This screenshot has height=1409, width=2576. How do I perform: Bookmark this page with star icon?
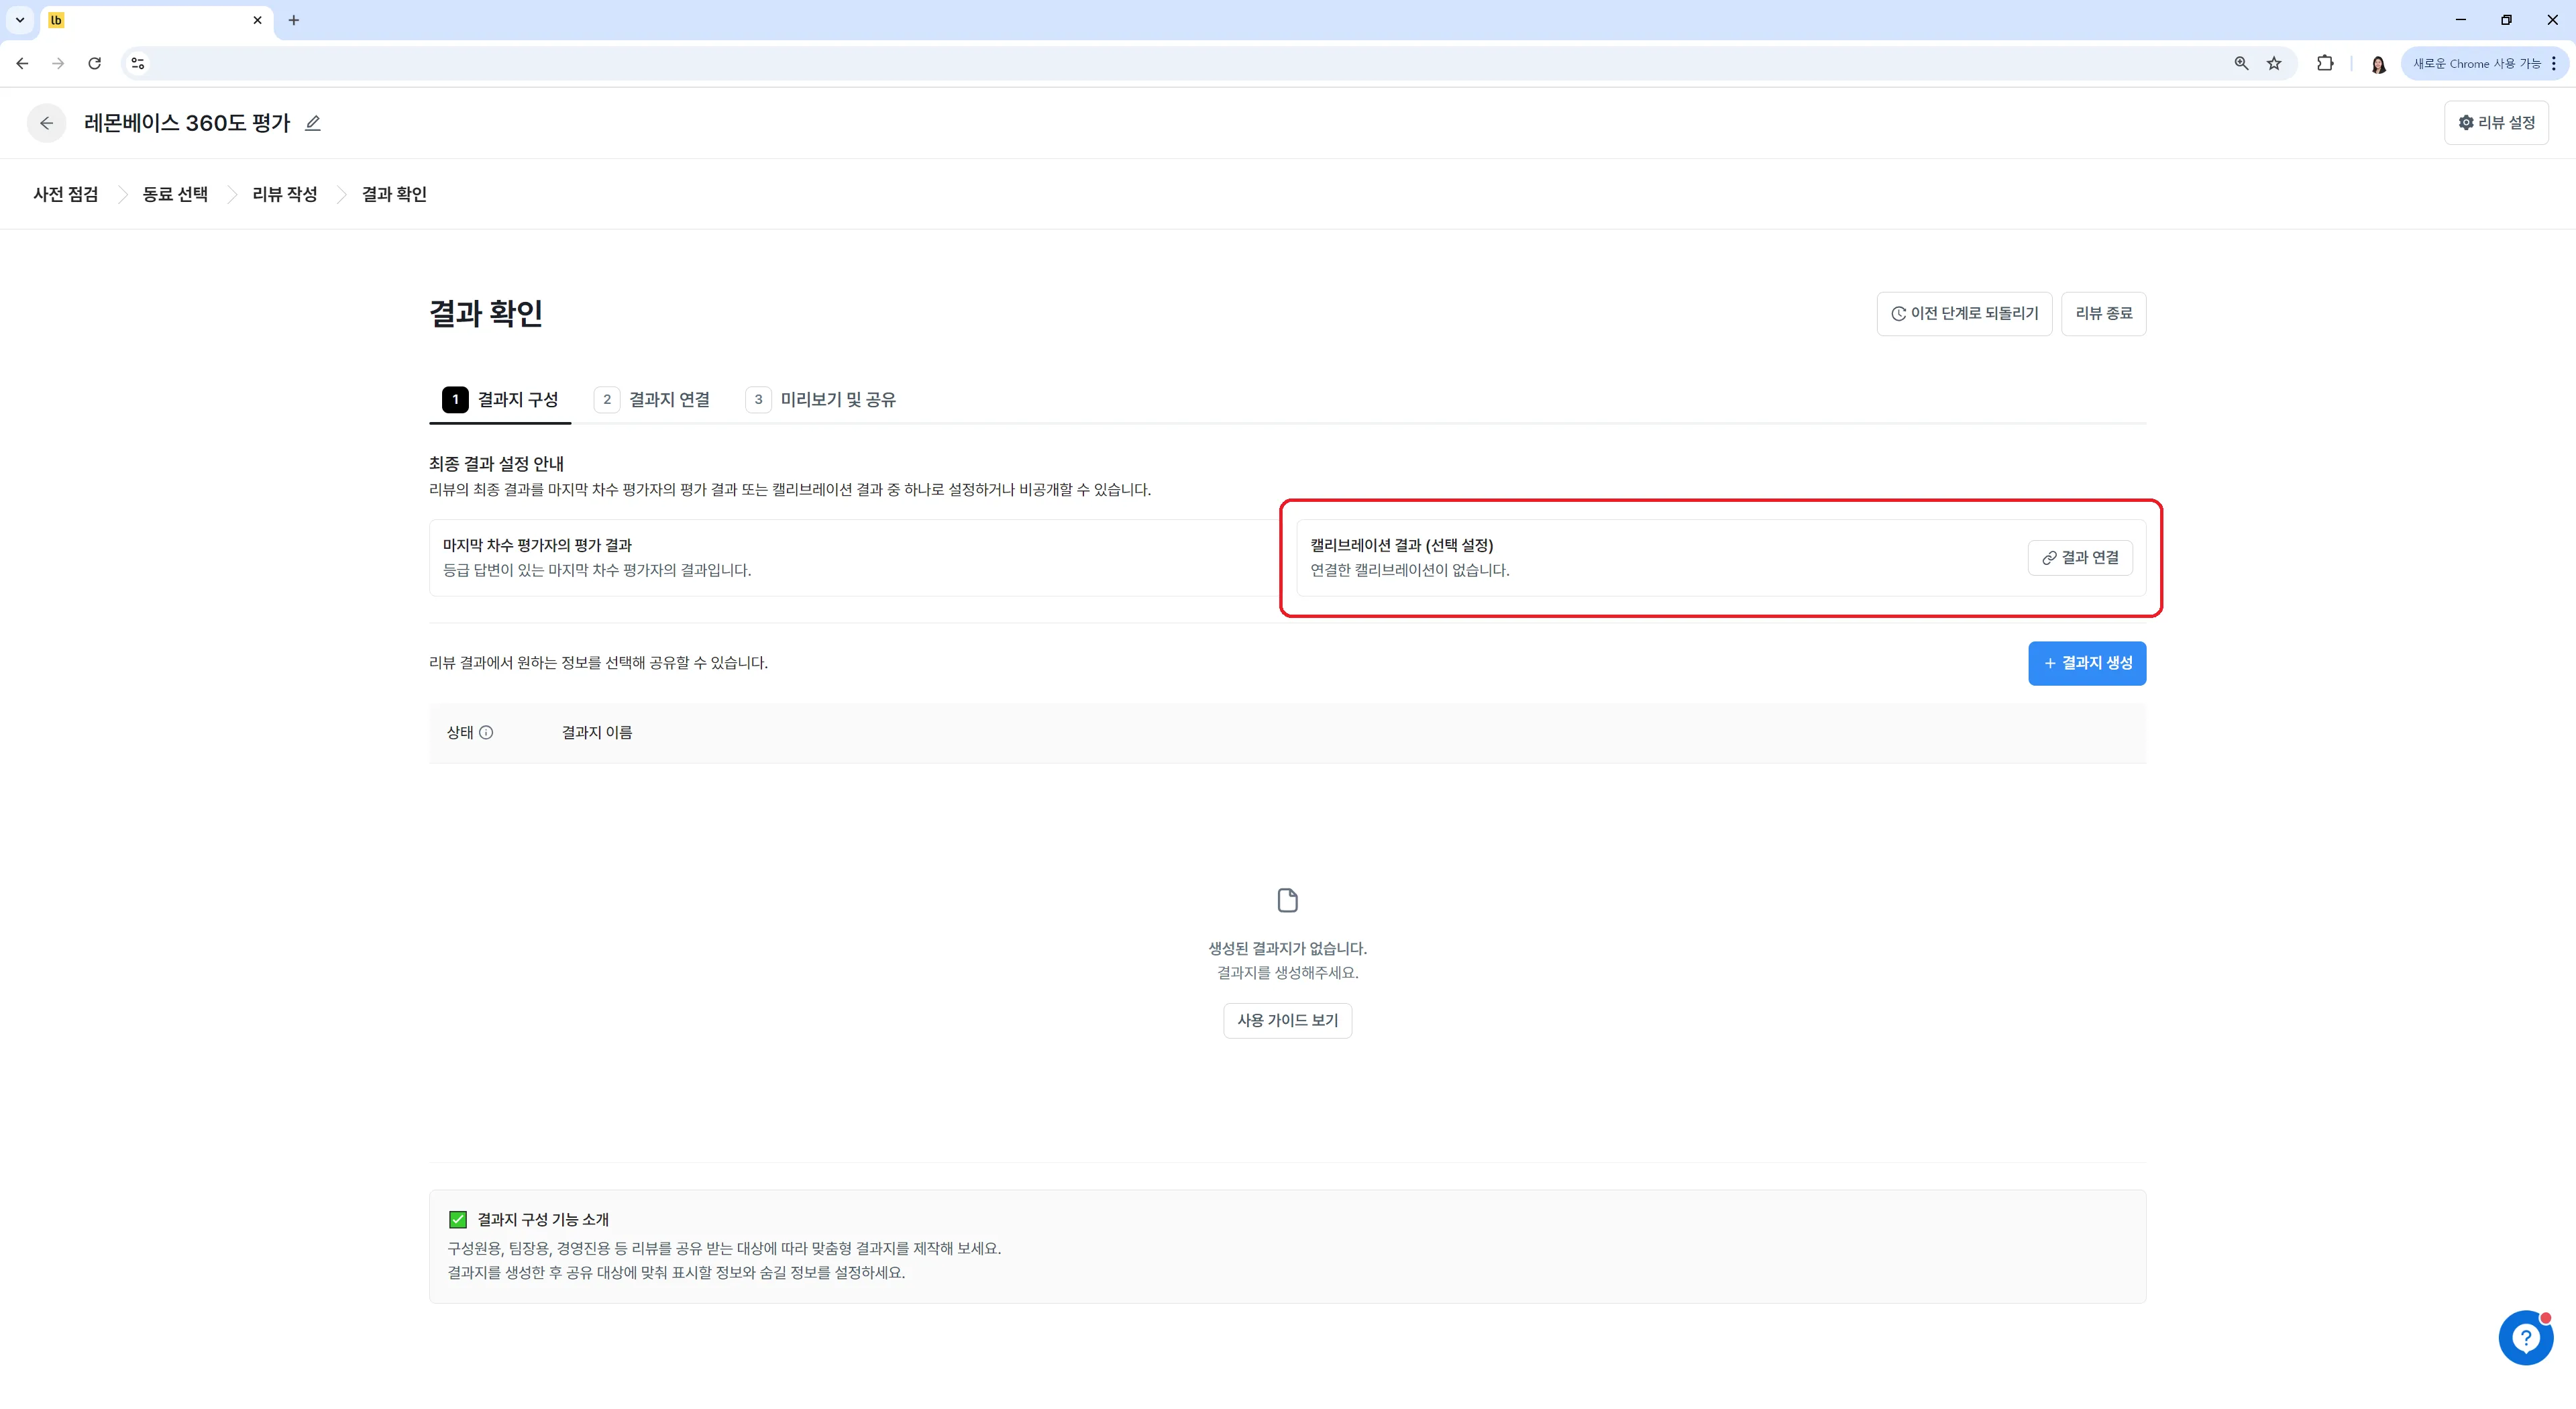tap(2274, 63)
